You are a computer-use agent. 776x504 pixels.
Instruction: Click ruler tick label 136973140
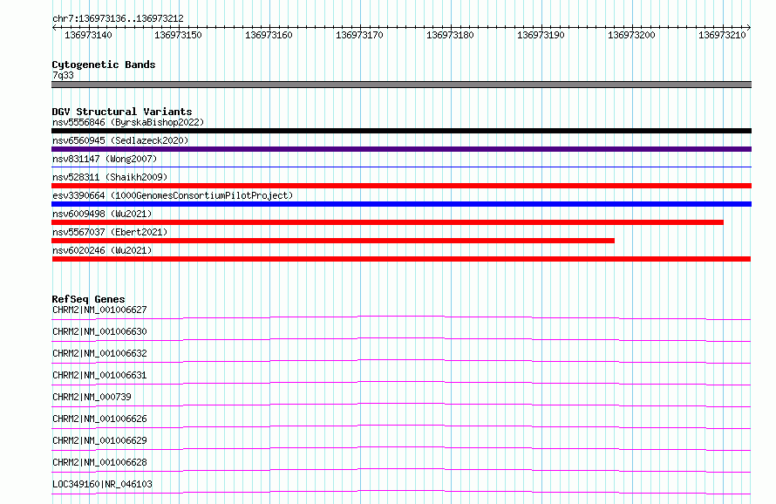click(88, 35)
